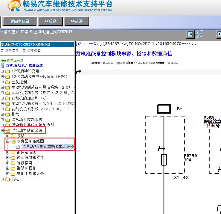Collapse the 示意图和布线图 subfolder

click(x=7, y=141)
